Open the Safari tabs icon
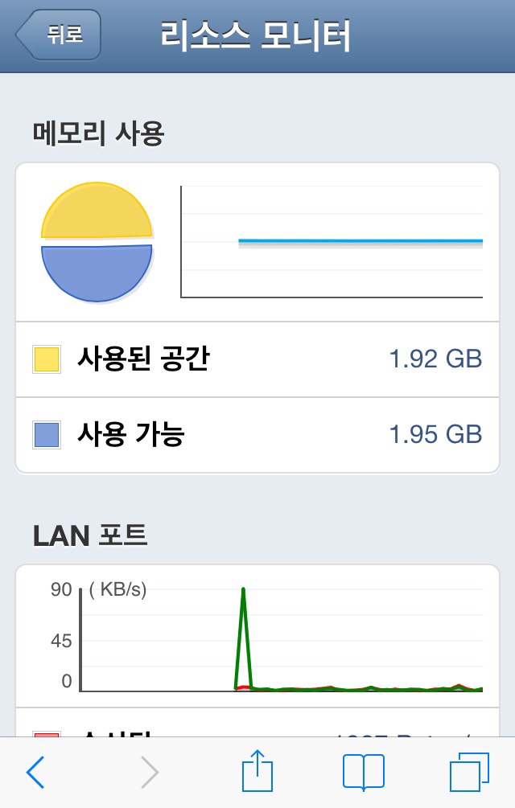Viewport: 515px width, 808px height. click(469, 771)
